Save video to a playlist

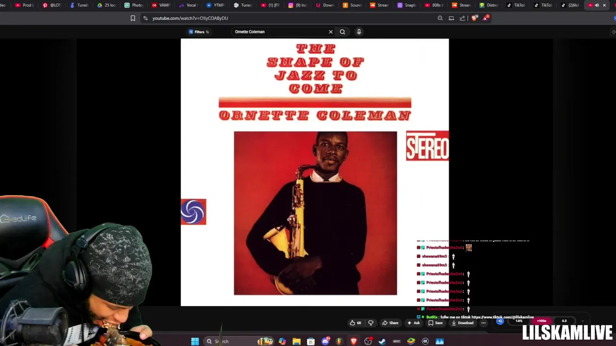[x=436, y=323]
